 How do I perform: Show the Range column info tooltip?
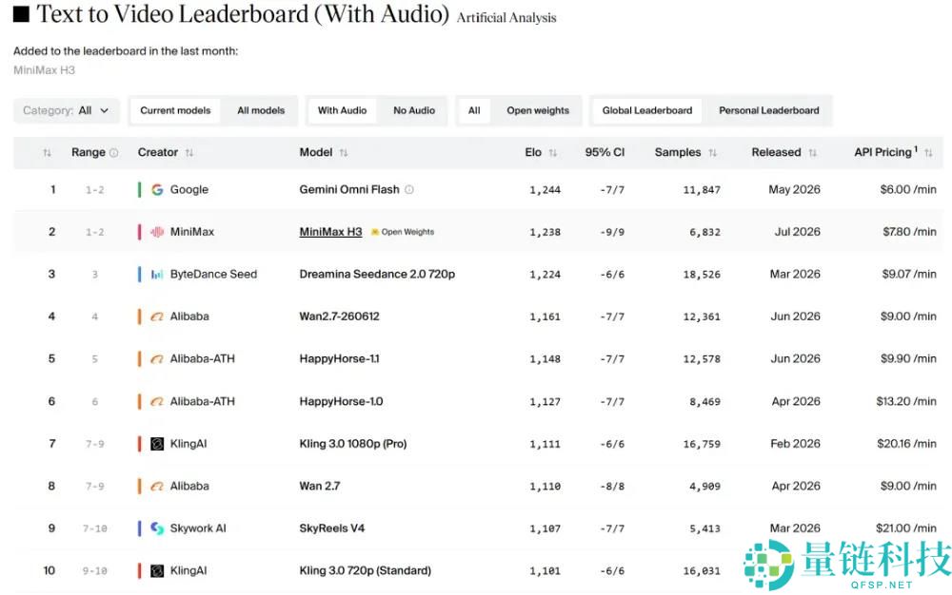coord(113,153)
